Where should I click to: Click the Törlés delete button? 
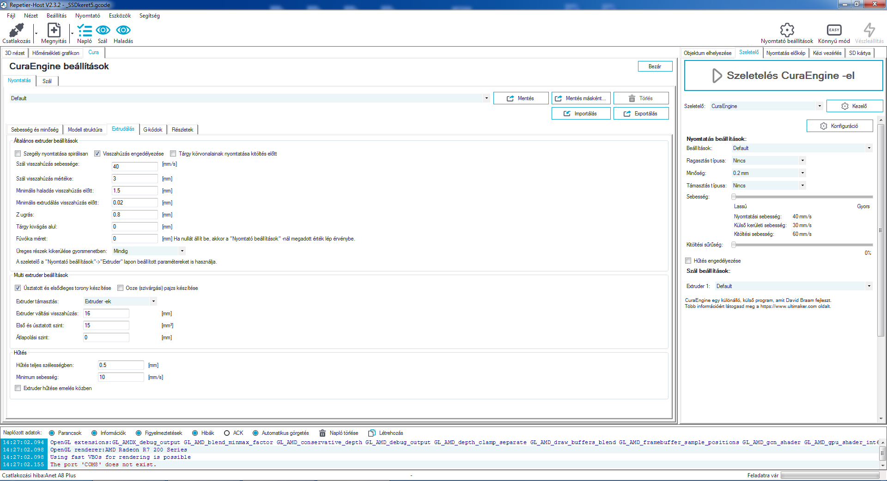coord(641,98)
